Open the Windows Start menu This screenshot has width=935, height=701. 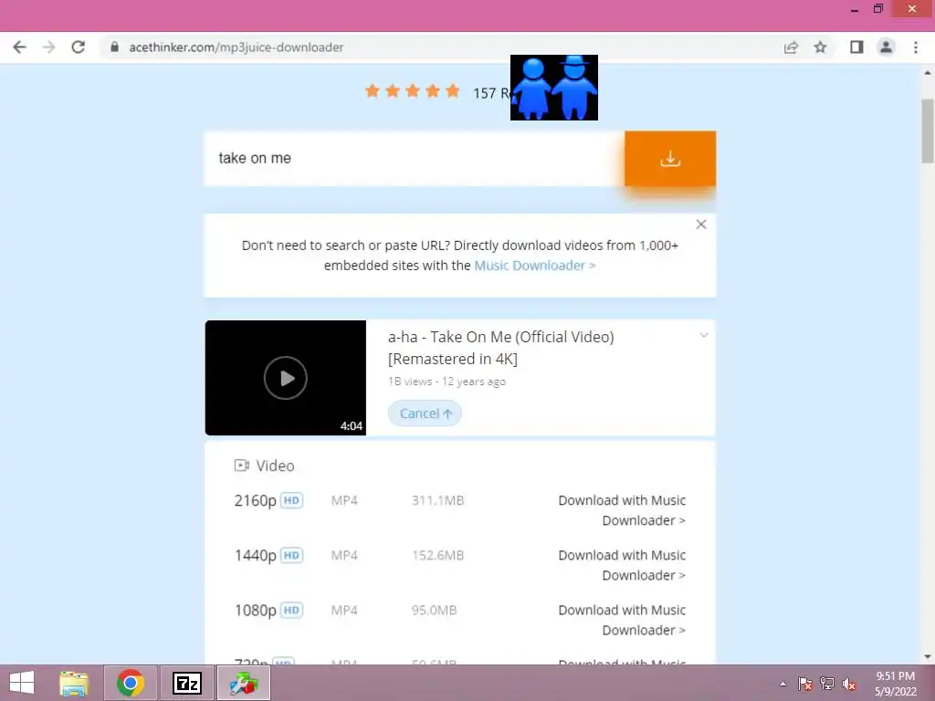coord(22,683)
